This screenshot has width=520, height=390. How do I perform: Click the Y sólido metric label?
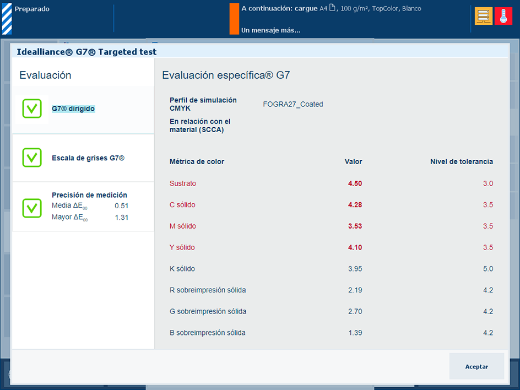coord(182,247)
